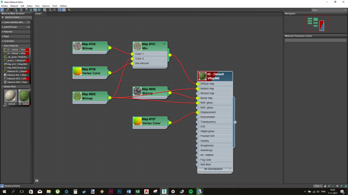This screenshot has width=348, height=195.
Task: Select the arrow Select tool in toolbar
Action: [2, 10]
